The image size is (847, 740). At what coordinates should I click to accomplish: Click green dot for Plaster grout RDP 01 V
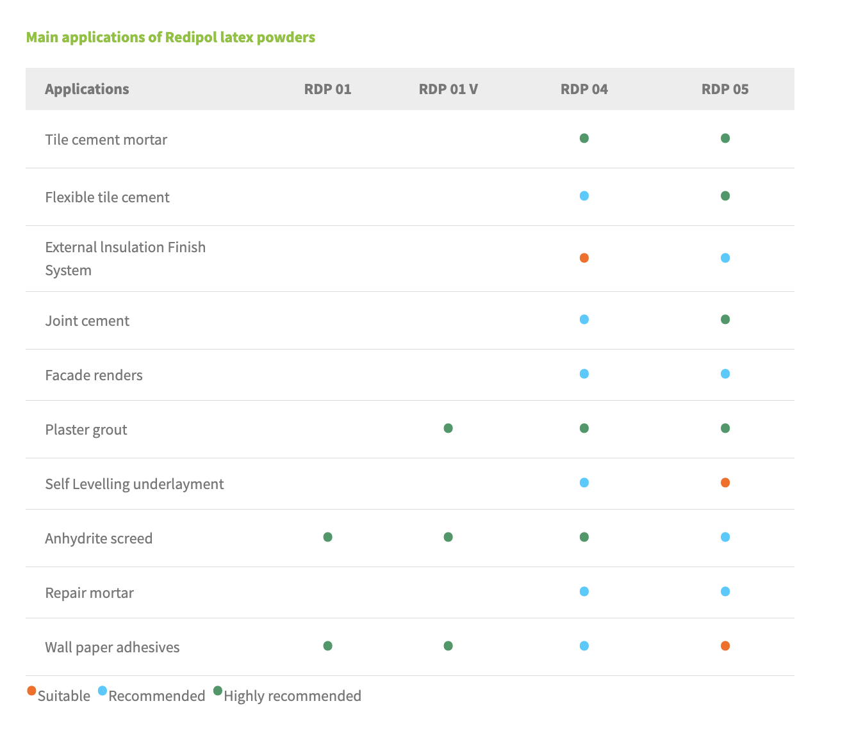coord(448,428)
